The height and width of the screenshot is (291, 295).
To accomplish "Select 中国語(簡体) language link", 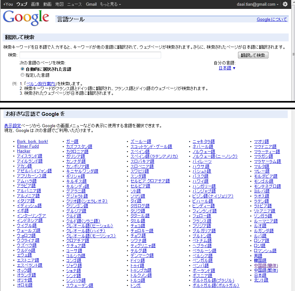I will coord(266,266).
